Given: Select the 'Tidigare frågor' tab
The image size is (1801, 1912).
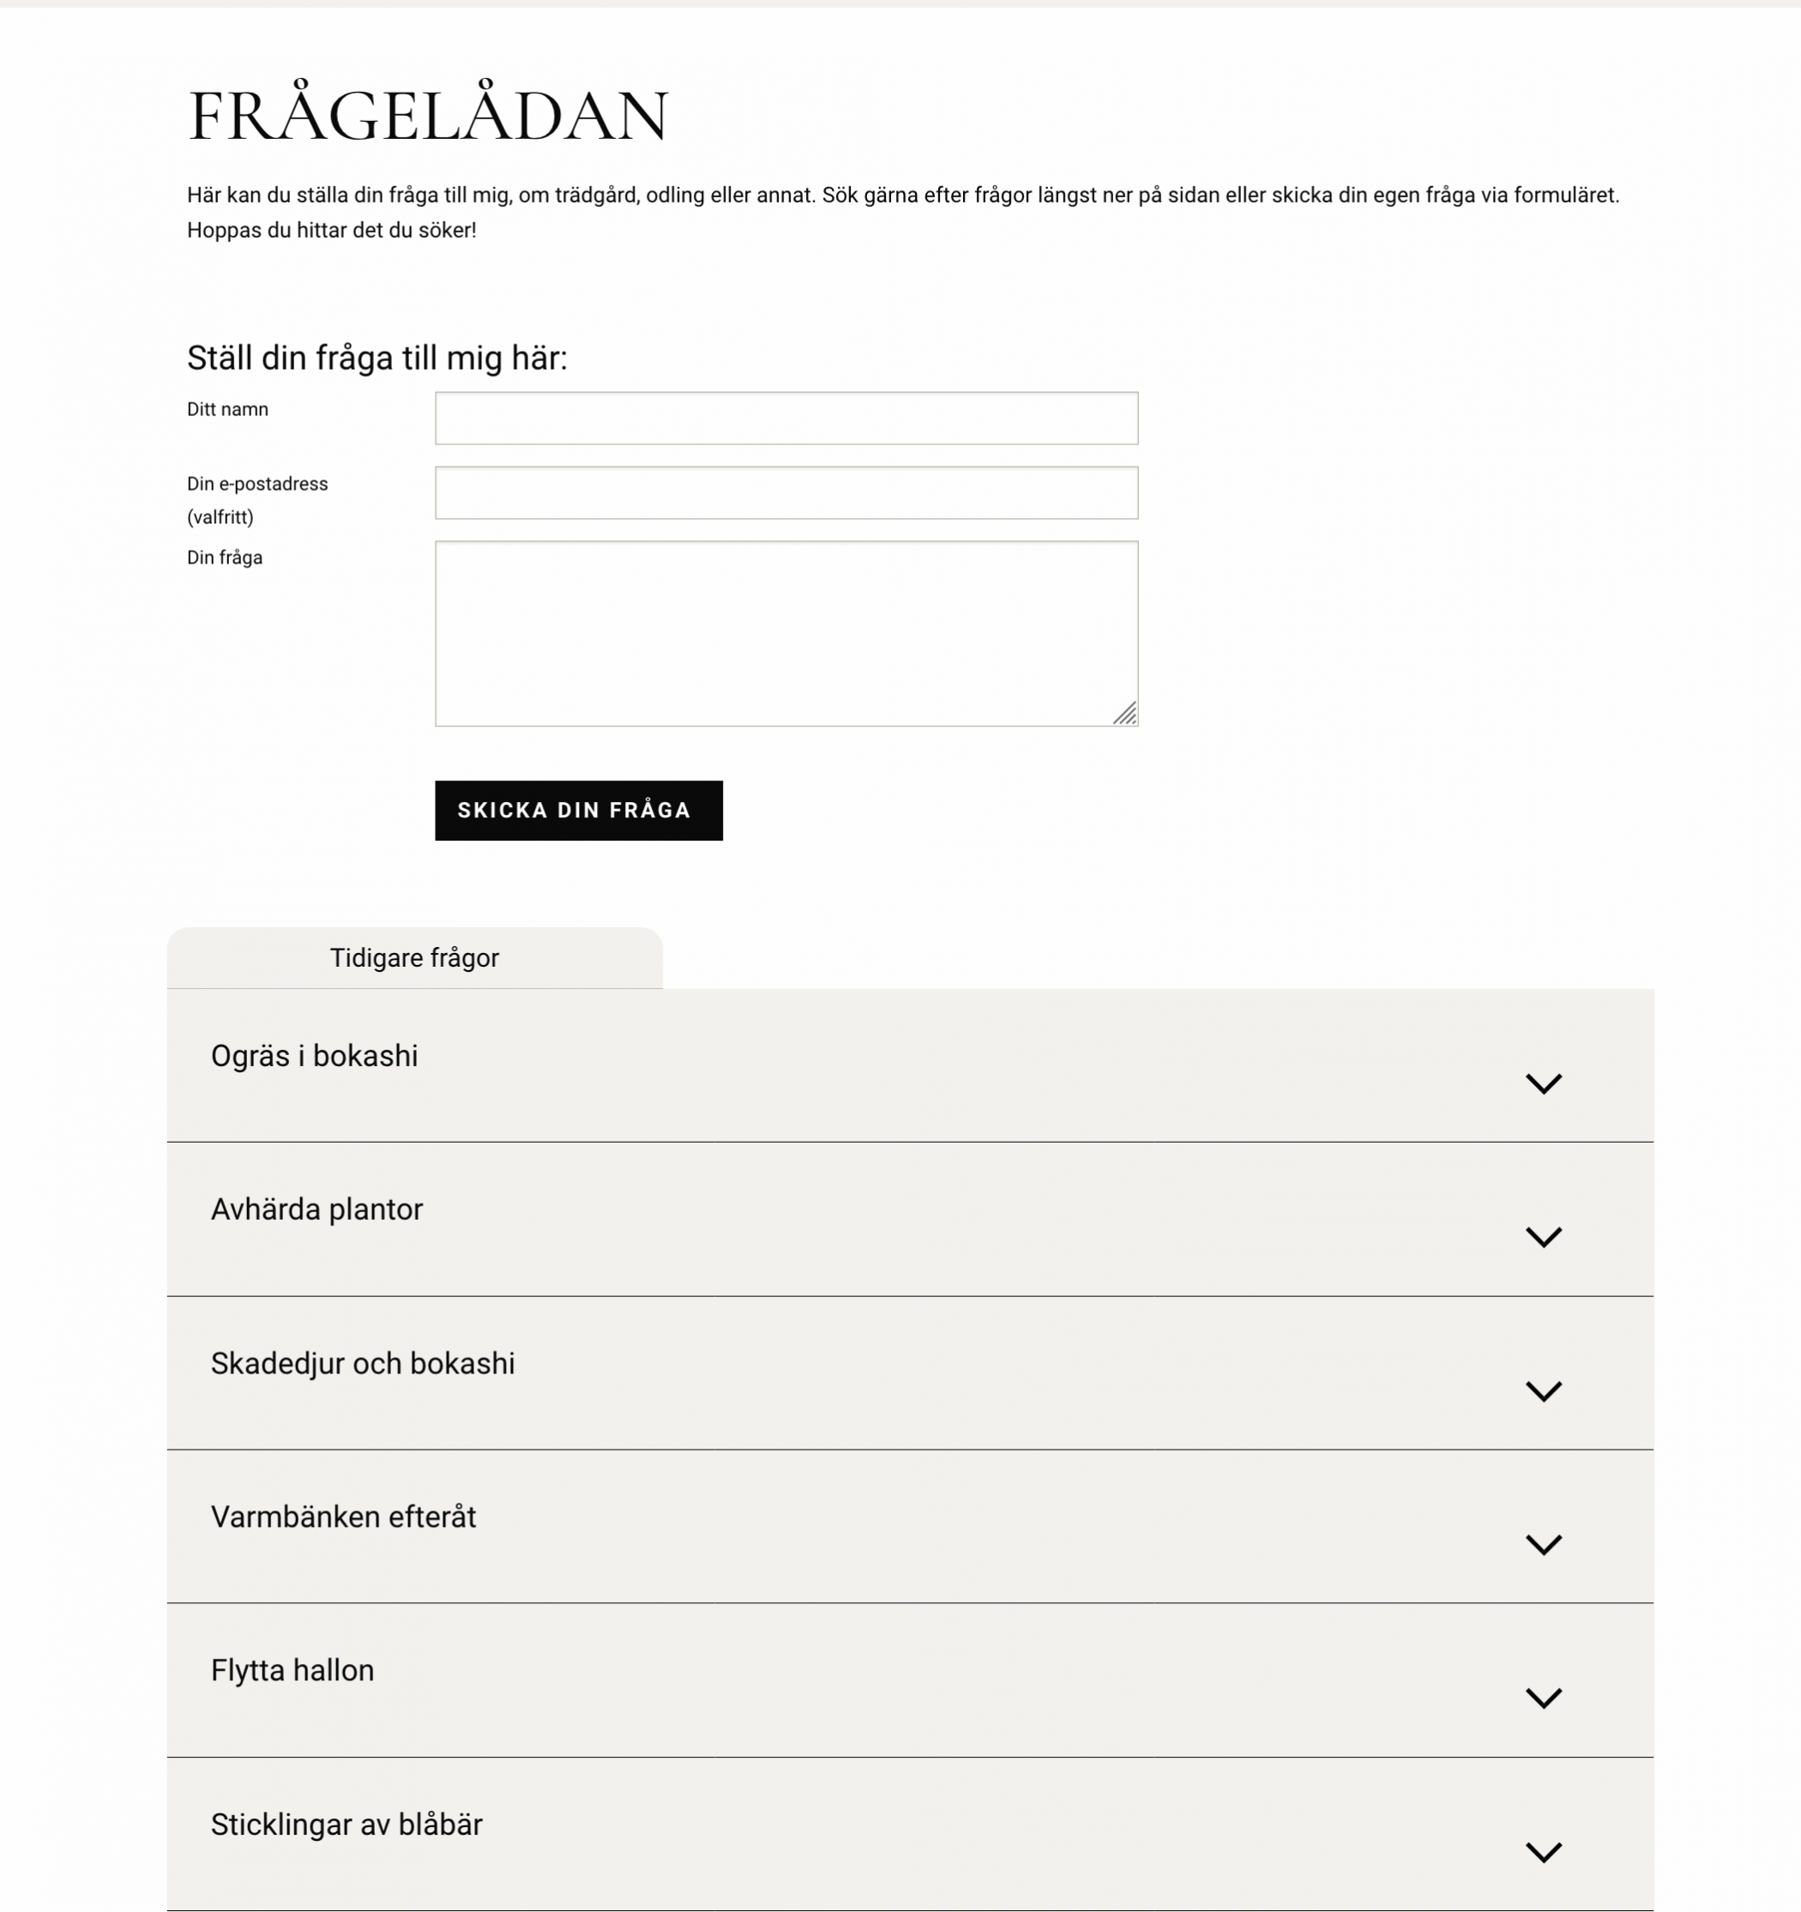Looking at the screenshot, I should pos(414,958).
